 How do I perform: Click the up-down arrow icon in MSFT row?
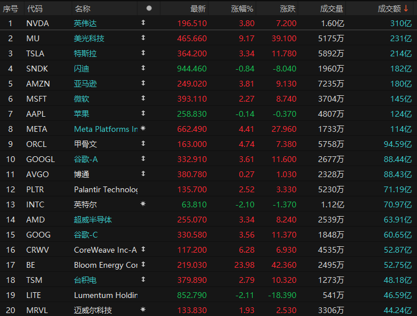[x=143, y=98]
